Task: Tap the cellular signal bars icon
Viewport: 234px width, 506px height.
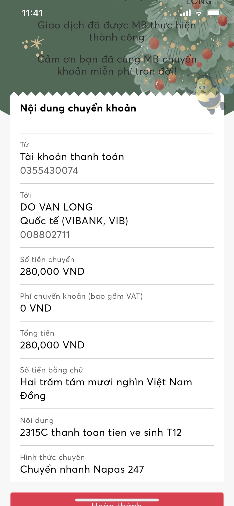Action: coord(185,13)
